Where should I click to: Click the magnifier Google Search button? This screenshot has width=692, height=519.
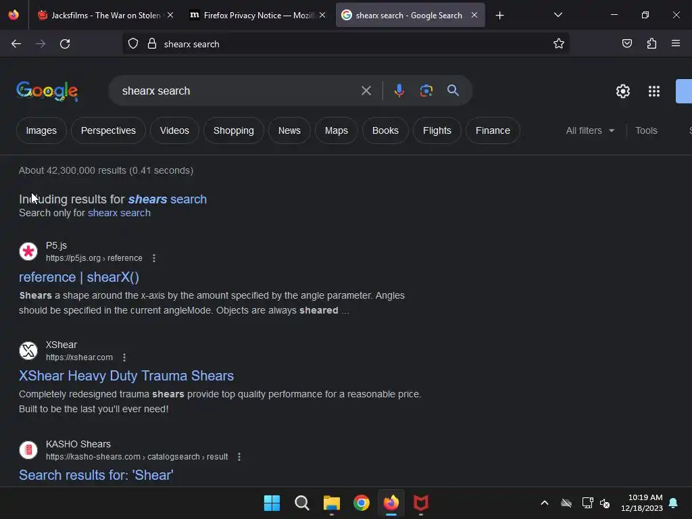click(x=453, y=91)
